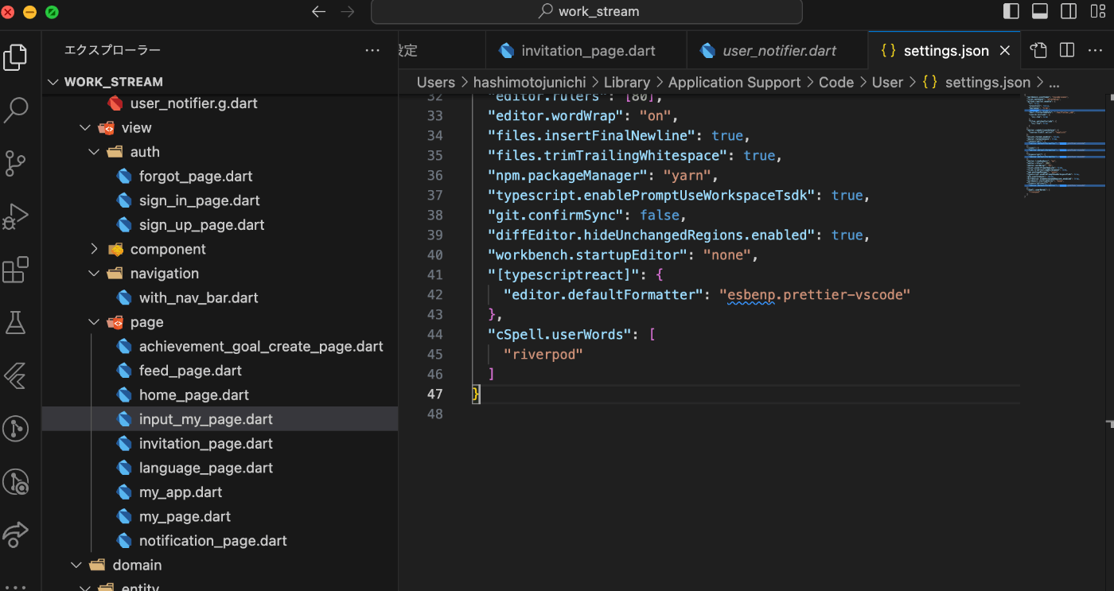Screen dimensions: 1114x591
Task: Open the Flutter sidebar icon
Action: coord(16,375)
